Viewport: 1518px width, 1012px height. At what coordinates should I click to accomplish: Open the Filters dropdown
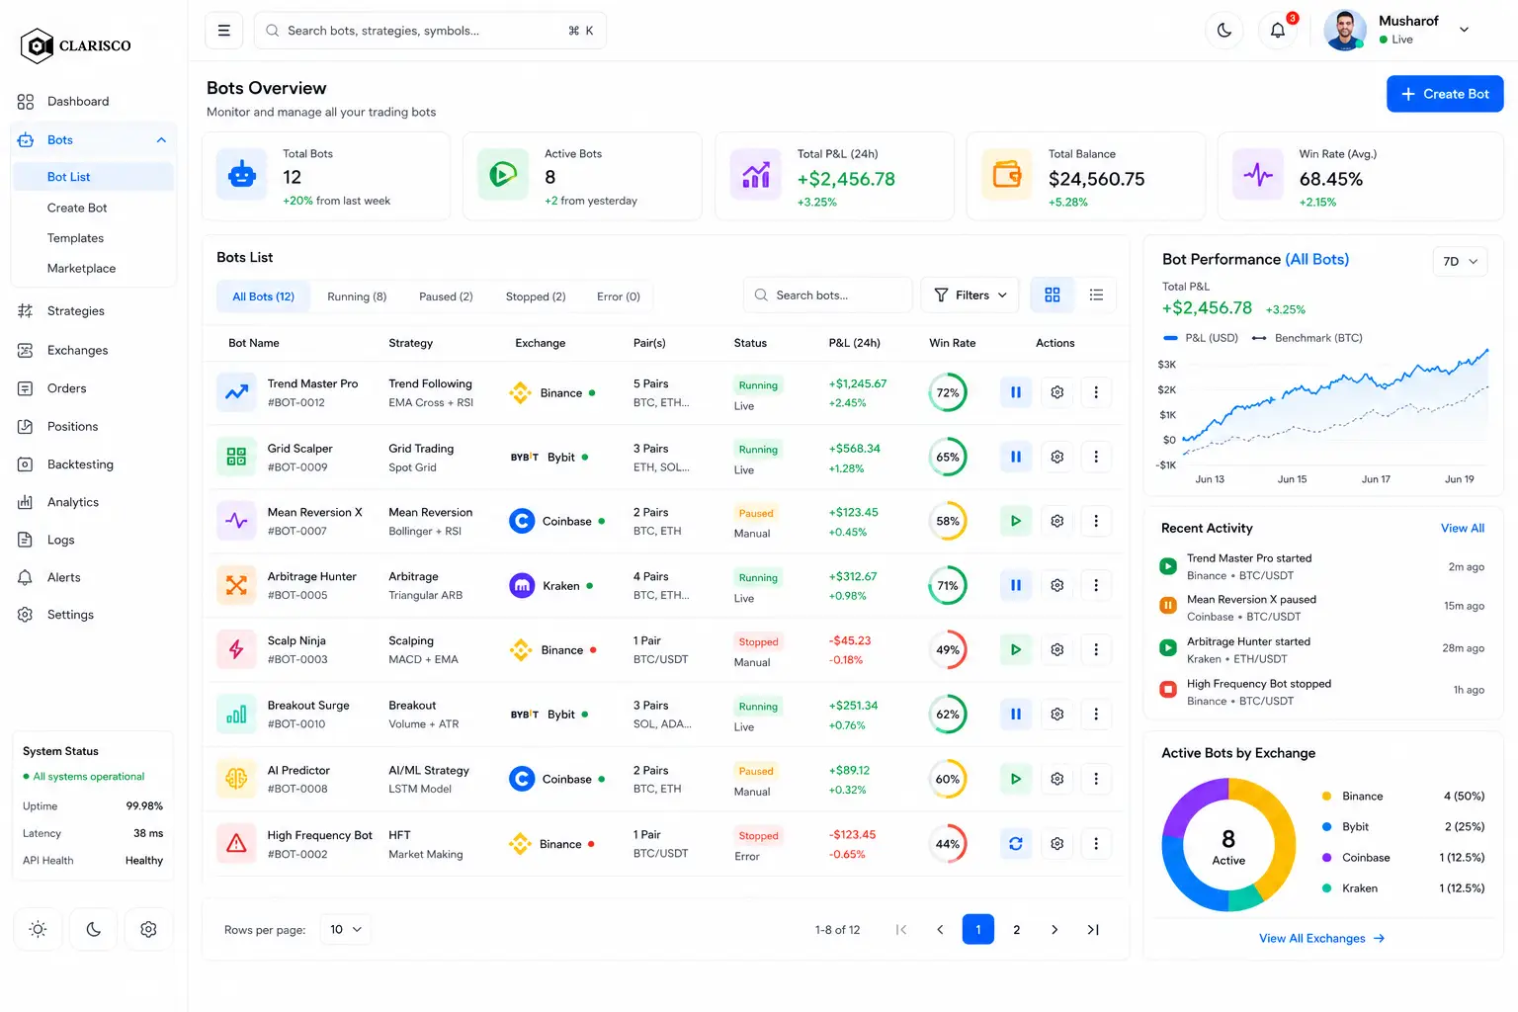coord(970,295)
